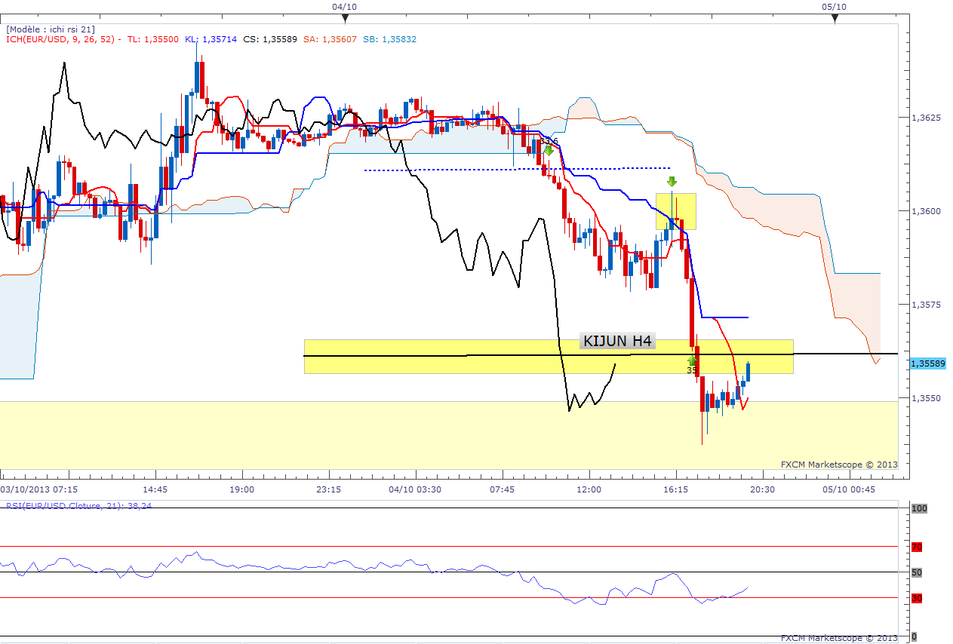The height and width of the screenshot is (644, 953).
Task: Click the green down arrow near the dotted line
Action: [549, 151]
